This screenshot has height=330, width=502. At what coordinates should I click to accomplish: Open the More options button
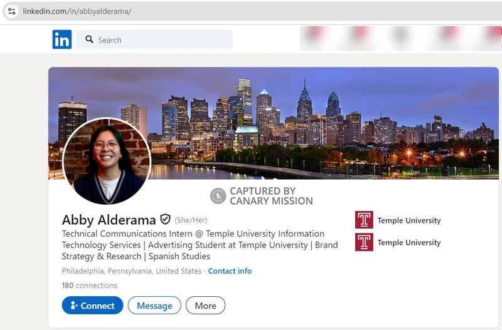pyautogui.click(x=206, y=306)
